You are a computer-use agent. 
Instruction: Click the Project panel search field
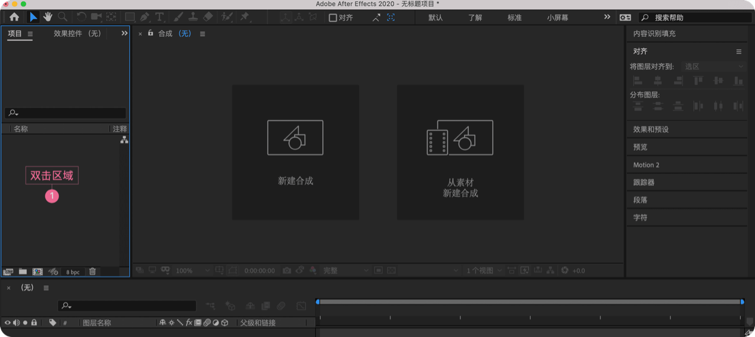point(65,113)
